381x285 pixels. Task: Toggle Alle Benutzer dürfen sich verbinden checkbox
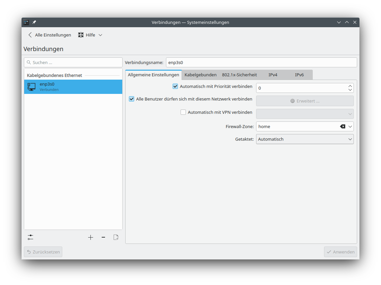[x=132, y=99]
